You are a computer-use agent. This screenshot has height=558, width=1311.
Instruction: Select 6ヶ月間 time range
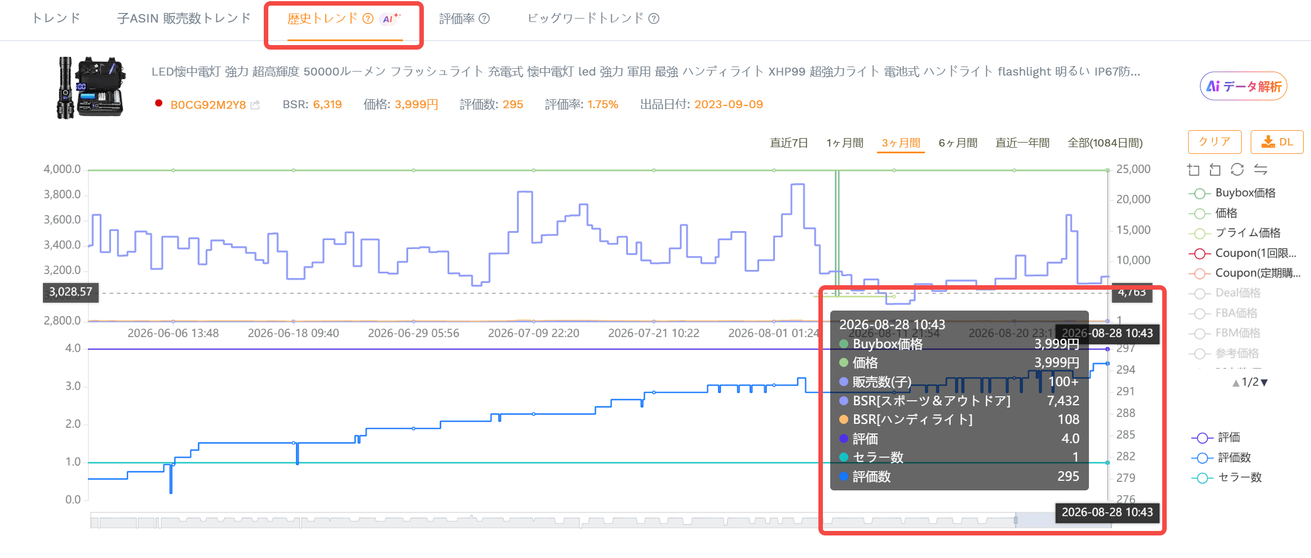coord(958,143)
